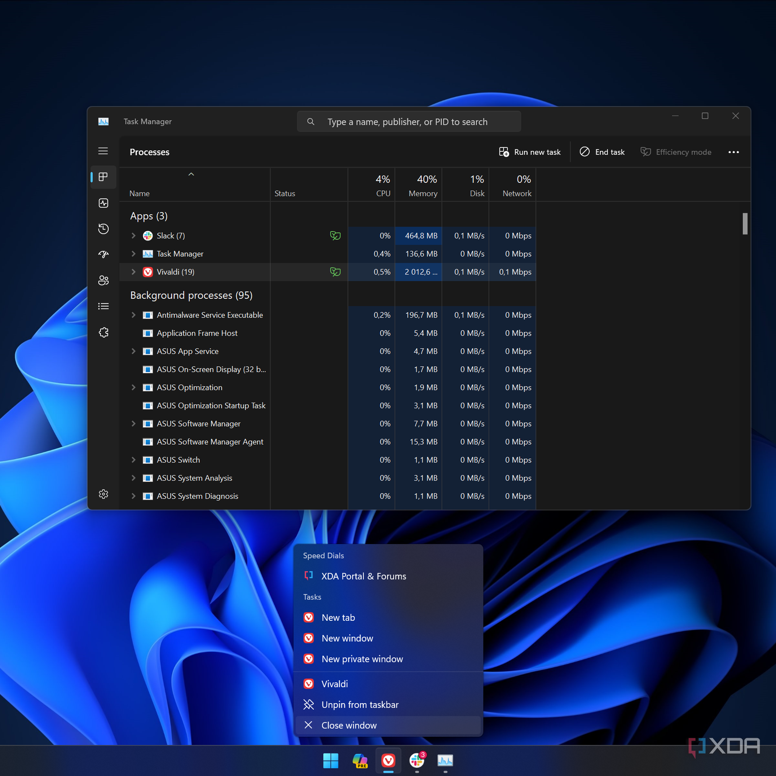
Task: Click the process list scrollbar thumb
Action: click(744, 224)
